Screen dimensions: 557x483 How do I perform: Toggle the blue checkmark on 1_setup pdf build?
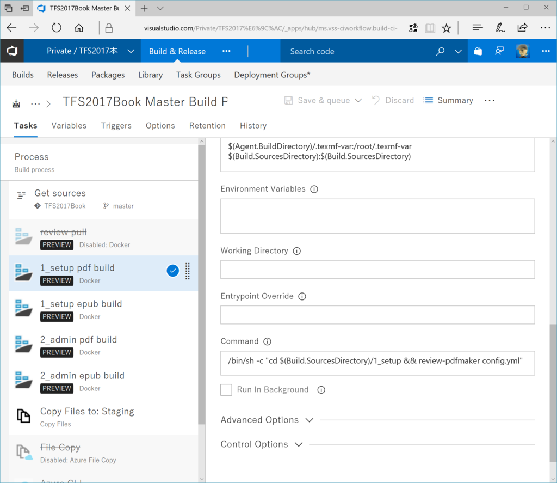[172, 271]
